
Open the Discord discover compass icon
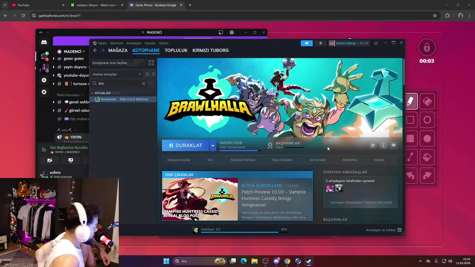(44, 92)
